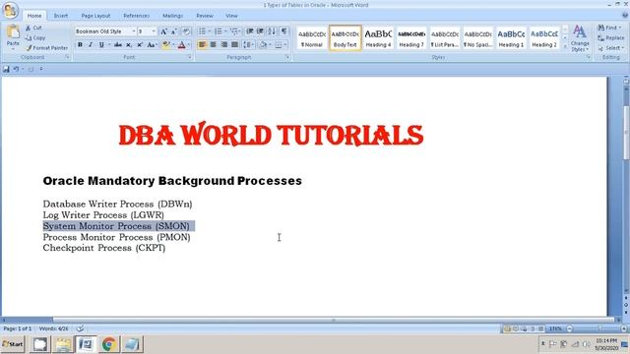The width and height of the screenshot is (630, 354).
Task: Toggle show paragraph marks
Action: pos(284,31)
